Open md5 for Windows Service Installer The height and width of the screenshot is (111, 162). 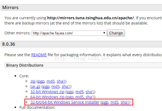(114, 102)
